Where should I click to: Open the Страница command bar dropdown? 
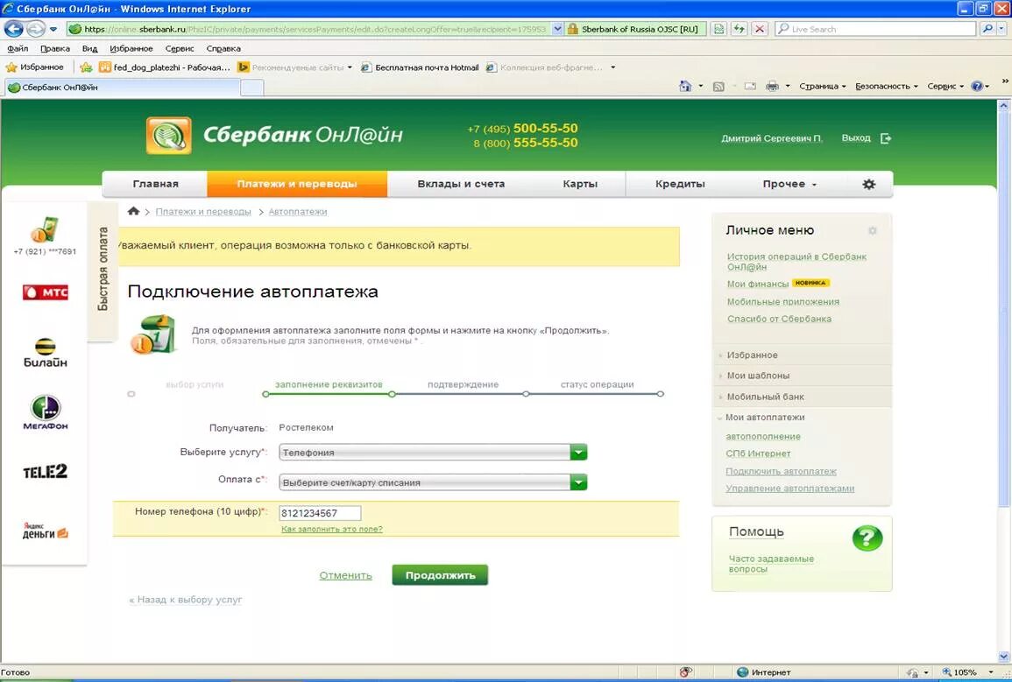coord(822,87)
